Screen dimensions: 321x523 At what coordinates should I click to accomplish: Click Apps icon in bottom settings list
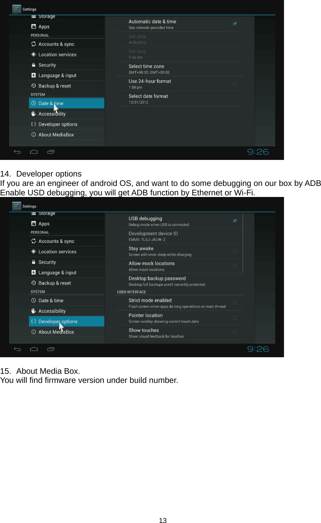[x=33, y=223]
